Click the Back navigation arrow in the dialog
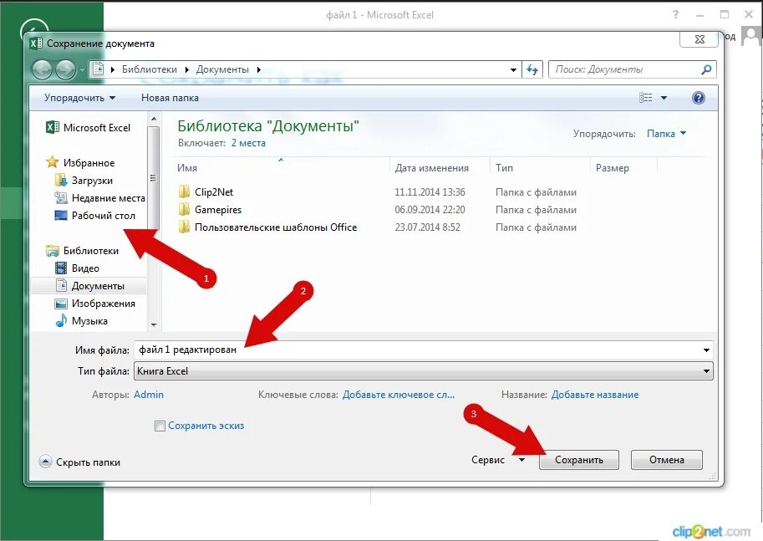The image size is (763, 541). point(42,70)
